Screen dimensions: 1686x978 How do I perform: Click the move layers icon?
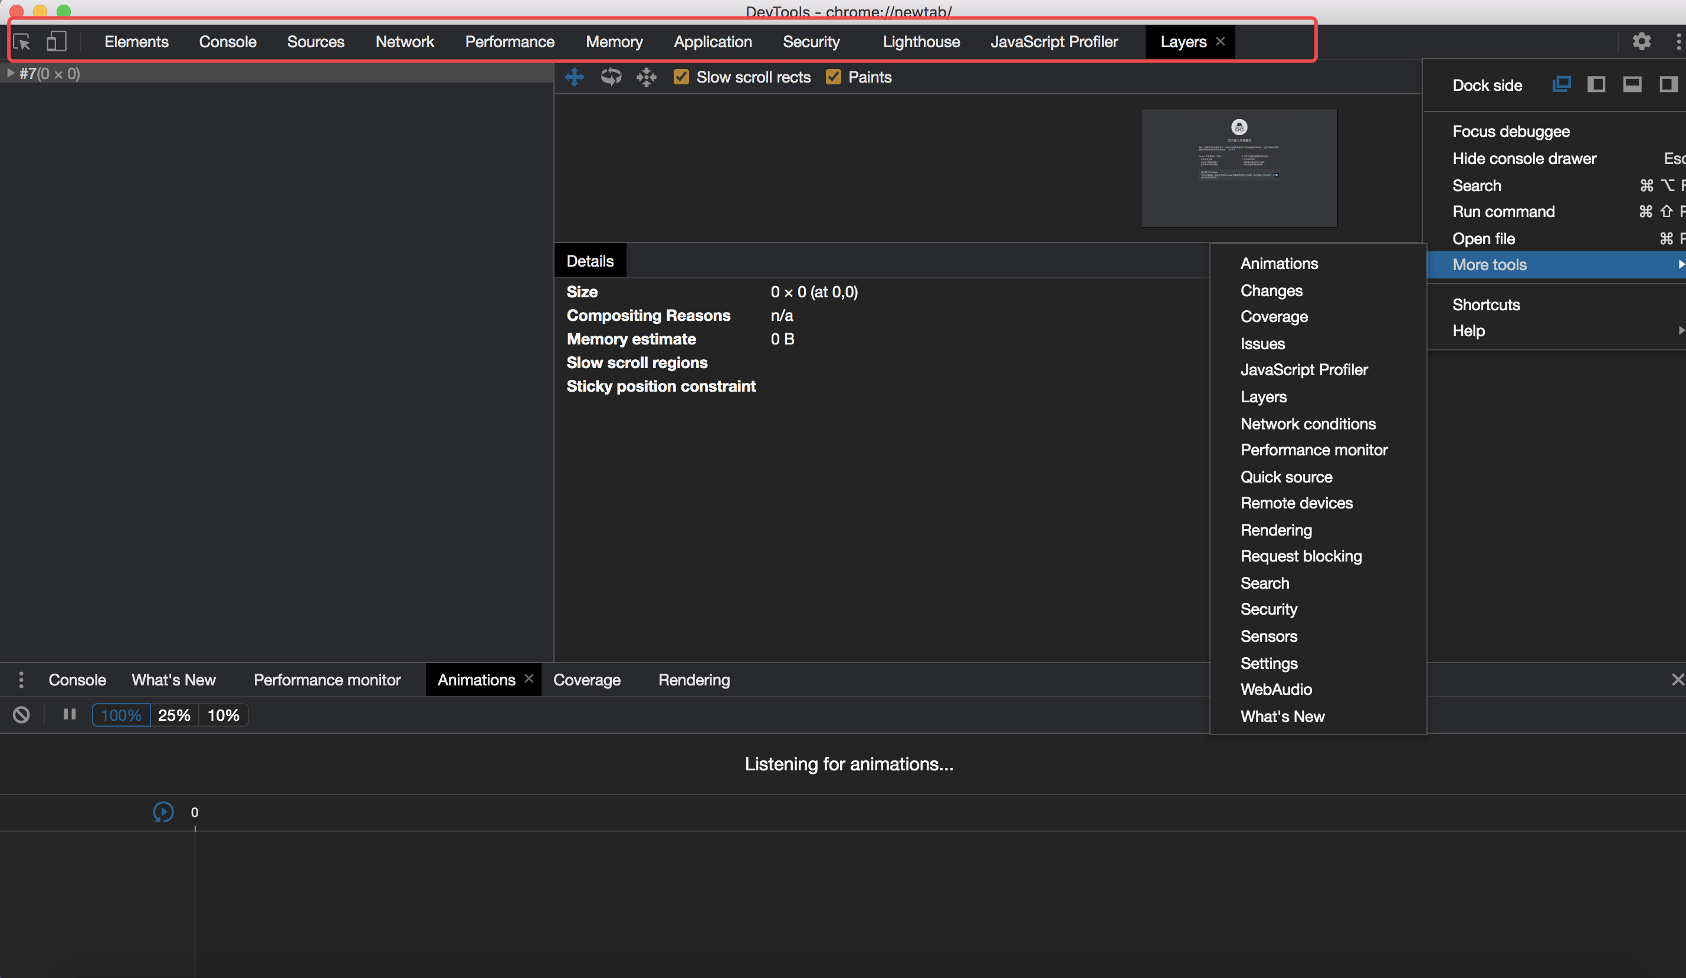pos(574,76)
